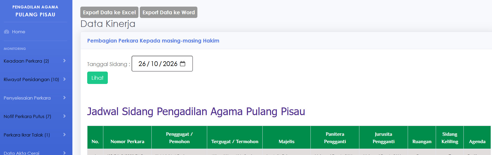Click the Jurusita Pengganti column header
The width and height of the screenshot is (492, 155).
(x=384, y=138)
